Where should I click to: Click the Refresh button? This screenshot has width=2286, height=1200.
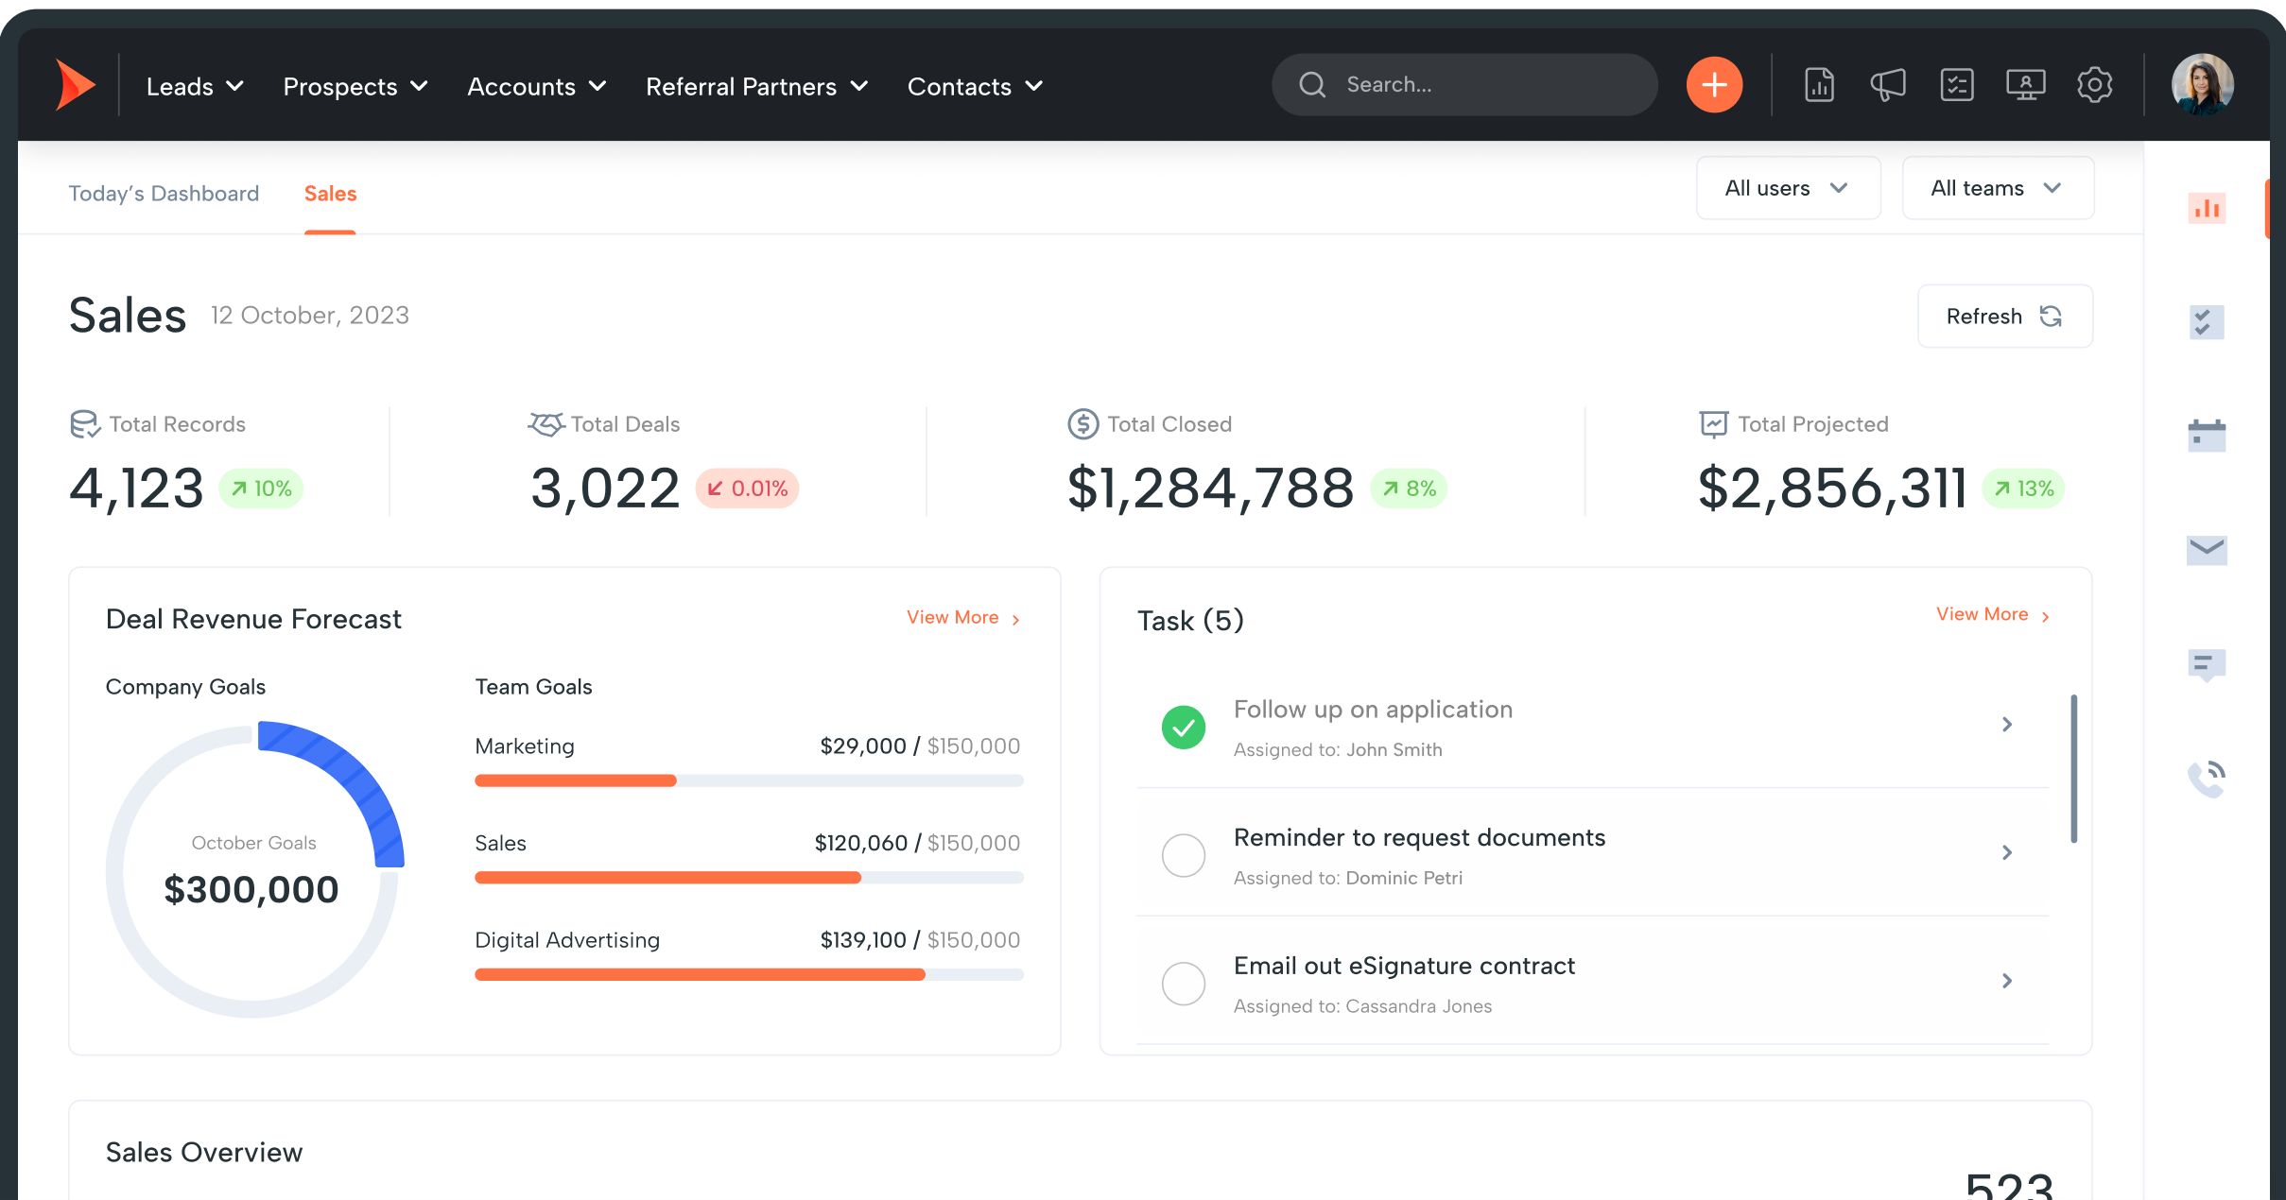[x=2004, y=316]
